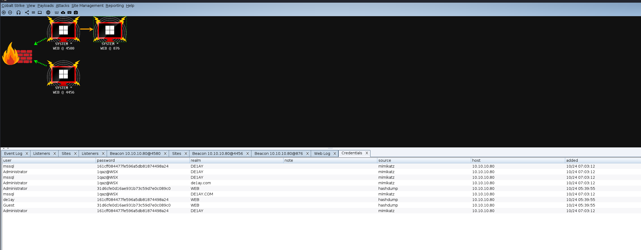Sort by the added column header
Screen dimensions: 641x250
tap(603, 160)
